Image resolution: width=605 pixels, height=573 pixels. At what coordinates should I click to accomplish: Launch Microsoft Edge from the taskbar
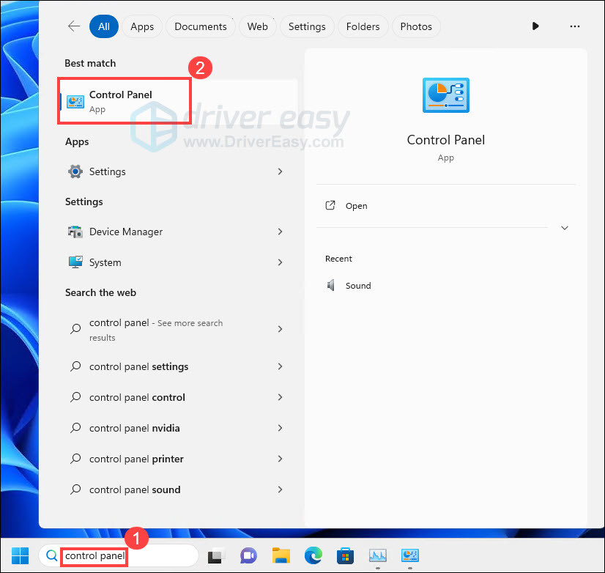313,555
